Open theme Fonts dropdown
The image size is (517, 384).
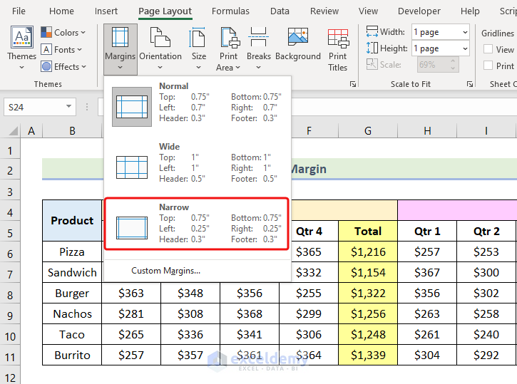pos(61,49)
